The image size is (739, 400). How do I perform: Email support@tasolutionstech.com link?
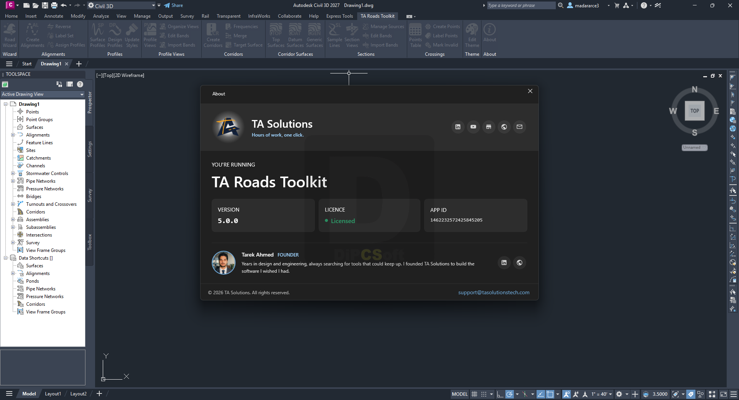tap(494, 293)
